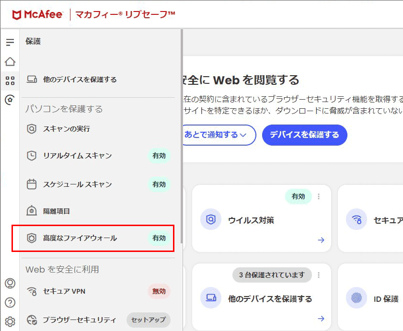403x331 pixels.
Task: Open the ウイルス対策 card three-dot menu
Action: [319, 196]
